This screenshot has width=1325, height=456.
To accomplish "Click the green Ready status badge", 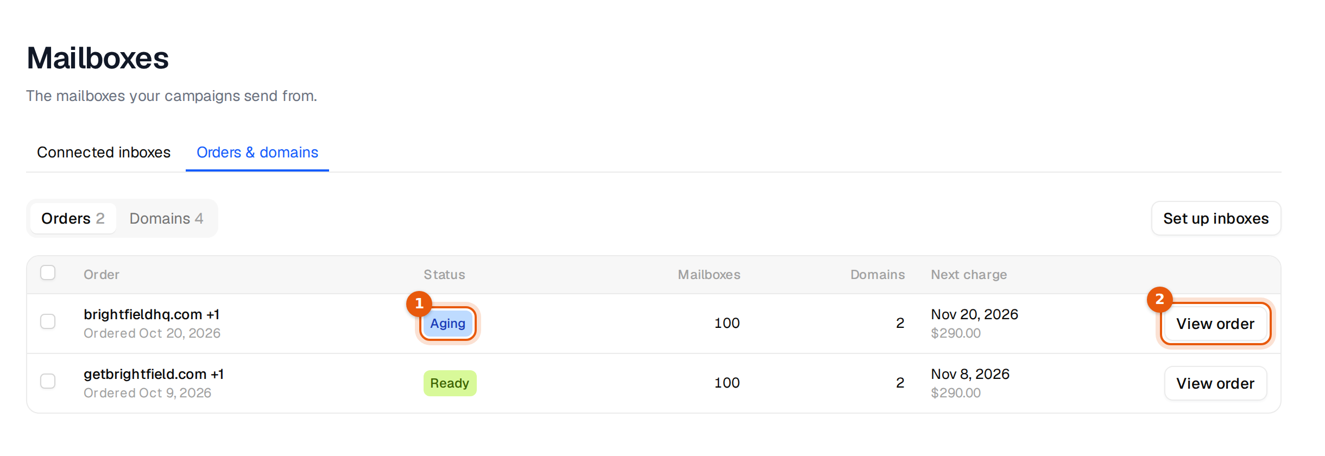I will click(450, 383).
